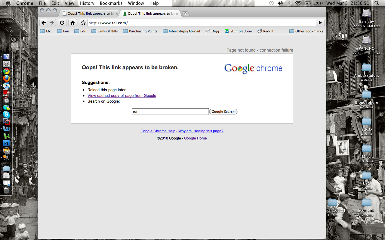The image size is (385, 240).
Task: Expand the Purchasing Points bookmarks folder
Action: point(140,31)
